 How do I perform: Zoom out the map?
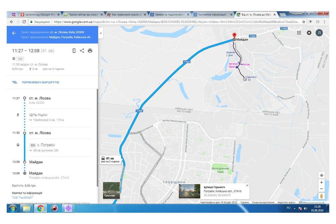tap(322, 189)
